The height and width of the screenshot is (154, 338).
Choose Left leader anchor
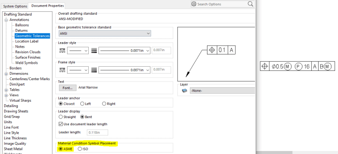pos(86,104)
